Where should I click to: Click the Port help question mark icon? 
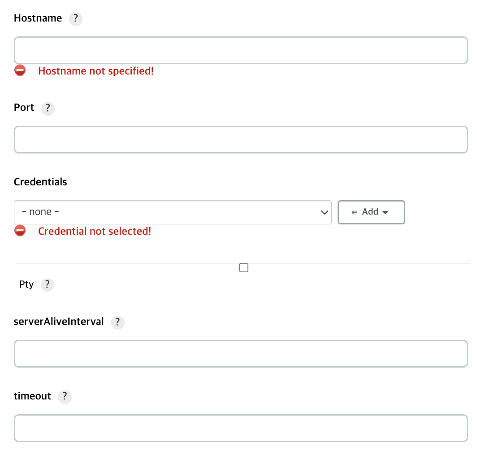click(x=48, y=108)
